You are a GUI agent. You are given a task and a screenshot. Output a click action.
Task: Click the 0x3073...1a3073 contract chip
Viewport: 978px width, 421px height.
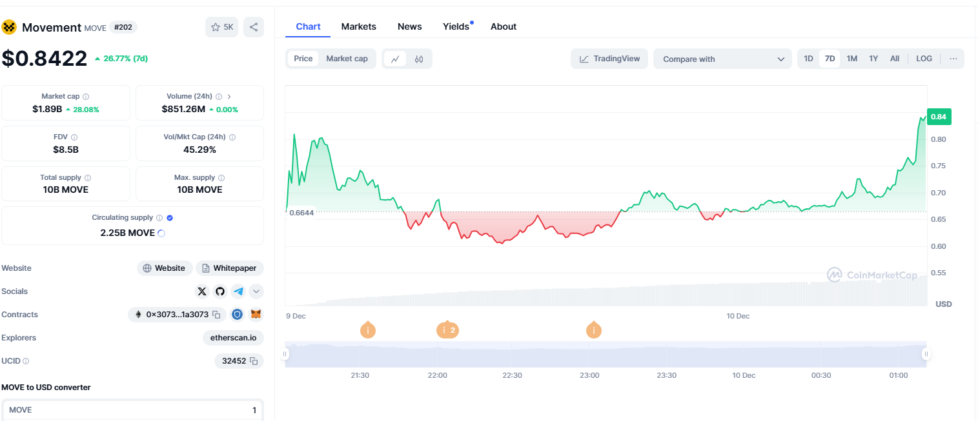pyautogui.click(x=177, y=315)
